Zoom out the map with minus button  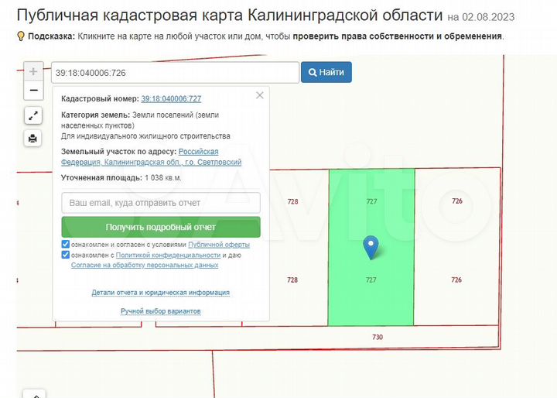(x=33, y=91)
